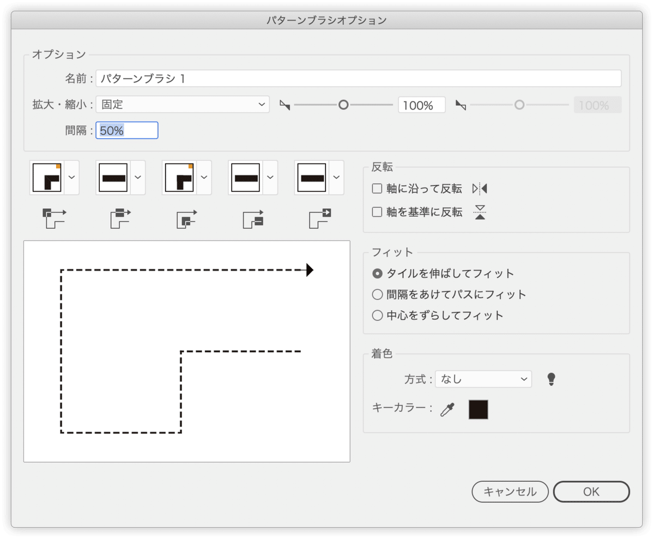Enable 軸を基準に反転 checkbox
This screenshot has width=654, height=539.
377,213
